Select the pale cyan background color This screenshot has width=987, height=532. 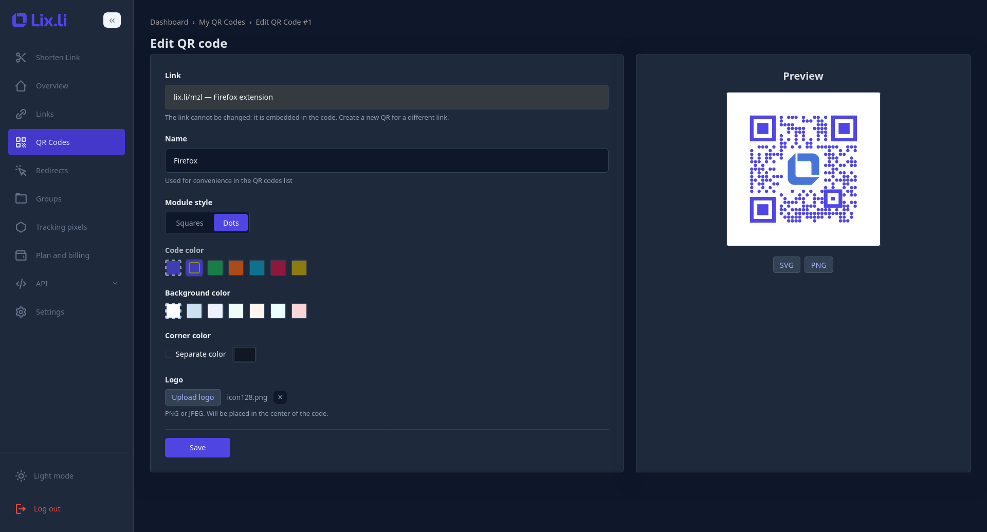pos(278,311)
